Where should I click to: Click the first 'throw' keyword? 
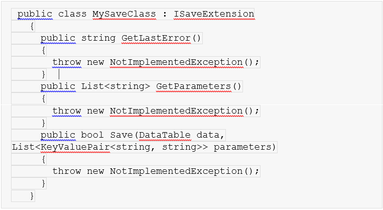coord(67,62)
